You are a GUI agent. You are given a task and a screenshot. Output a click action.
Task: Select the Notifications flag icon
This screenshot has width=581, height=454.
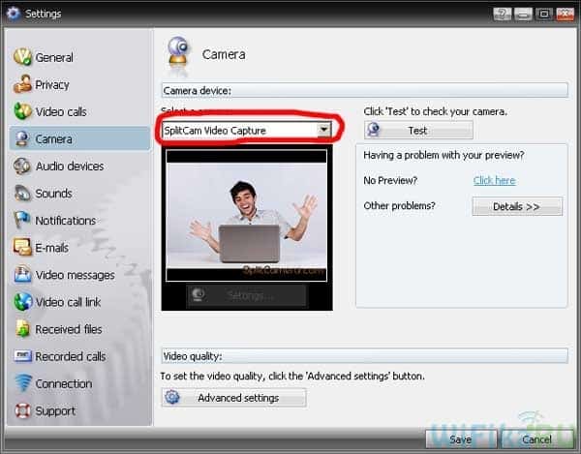pyautogui.click(x=22, y=220)
